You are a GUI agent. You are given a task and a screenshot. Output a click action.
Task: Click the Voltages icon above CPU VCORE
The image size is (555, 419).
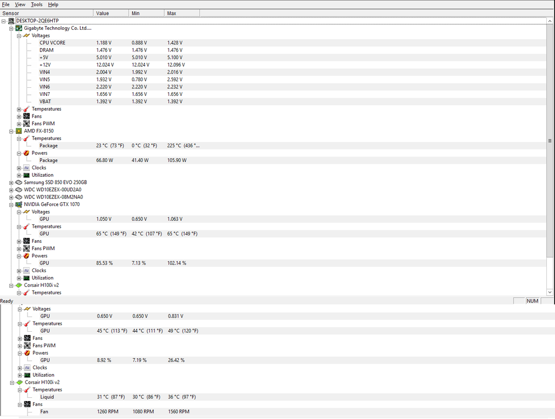coord(27,36)
